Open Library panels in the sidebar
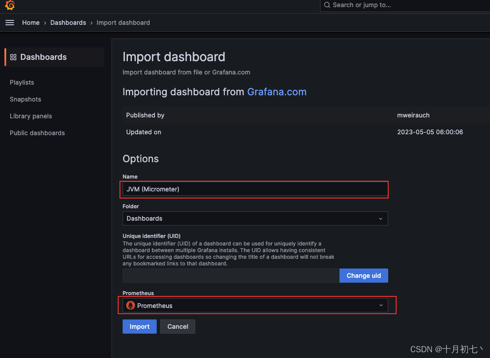490x358 pixels. pos(31,116)
